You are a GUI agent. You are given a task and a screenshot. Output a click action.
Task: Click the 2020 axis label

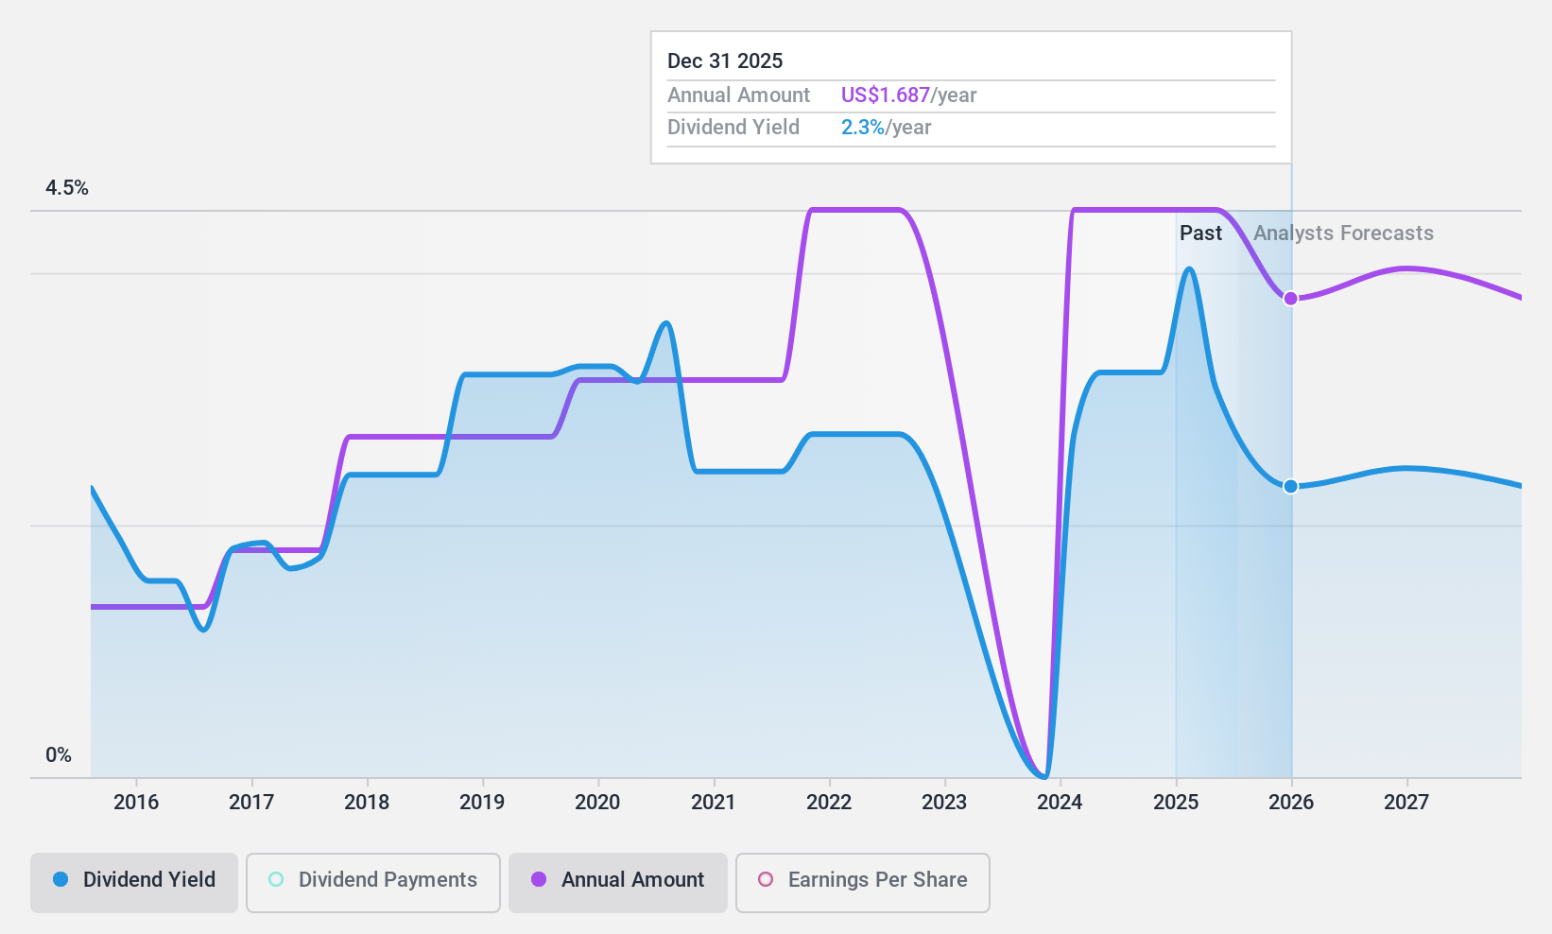(x=597, y=803)
